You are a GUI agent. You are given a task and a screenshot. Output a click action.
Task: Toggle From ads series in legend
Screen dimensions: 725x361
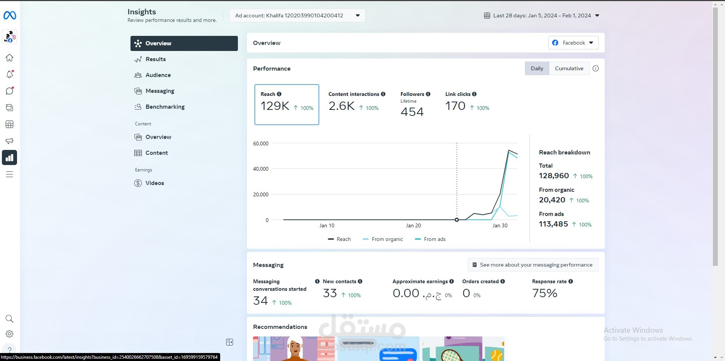[430, 239]
